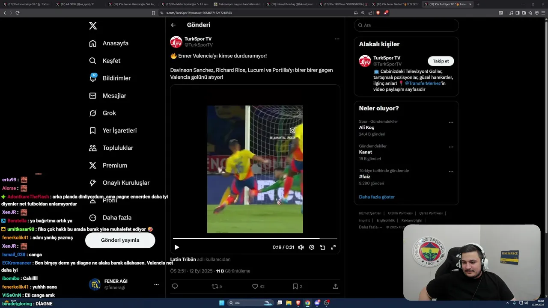Click the X logo in sidebar
The width and height of the screenshot is (548, 308).
click(93, 26)
